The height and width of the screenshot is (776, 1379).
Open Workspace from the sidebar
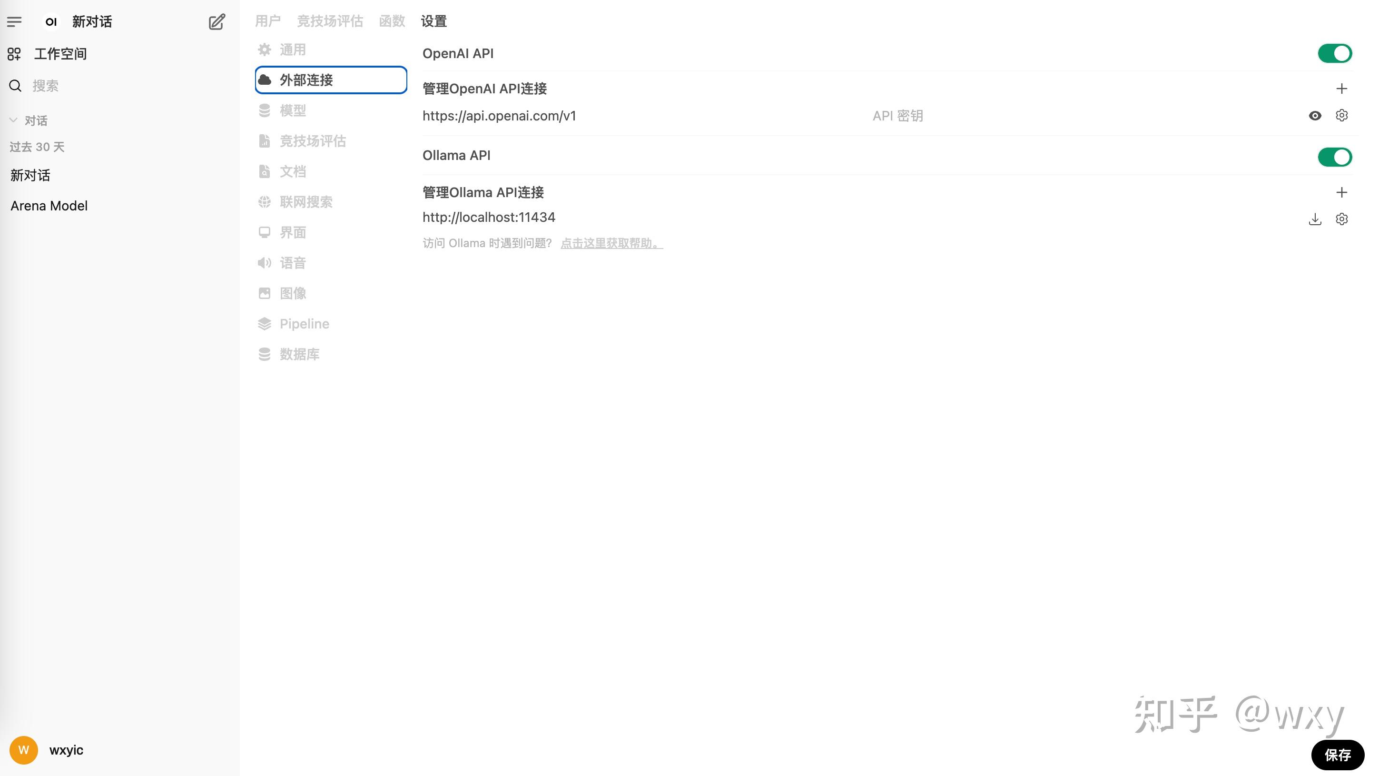pos(60,54)
